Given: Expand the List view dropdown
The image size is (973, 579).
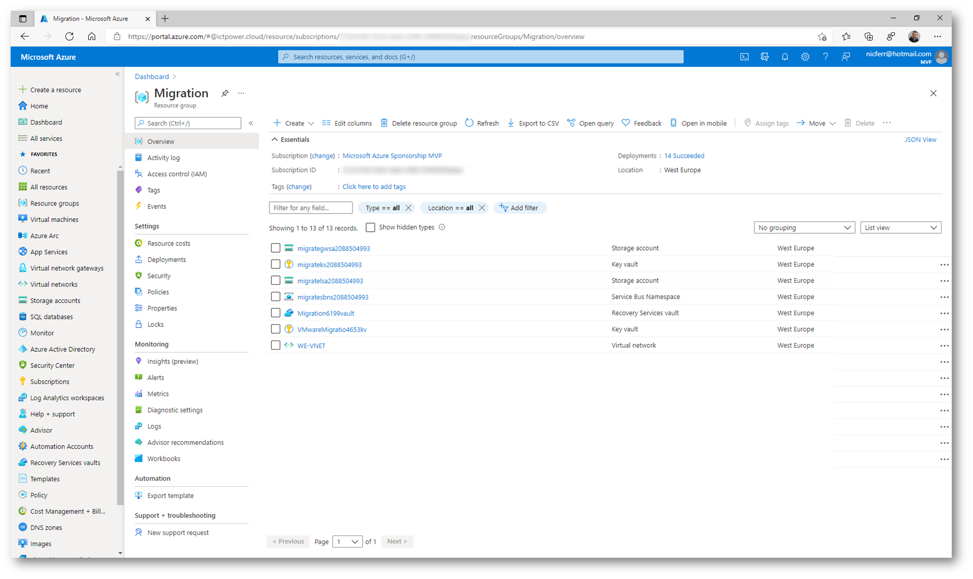Looking at the screenshot, I should [900, 228].
